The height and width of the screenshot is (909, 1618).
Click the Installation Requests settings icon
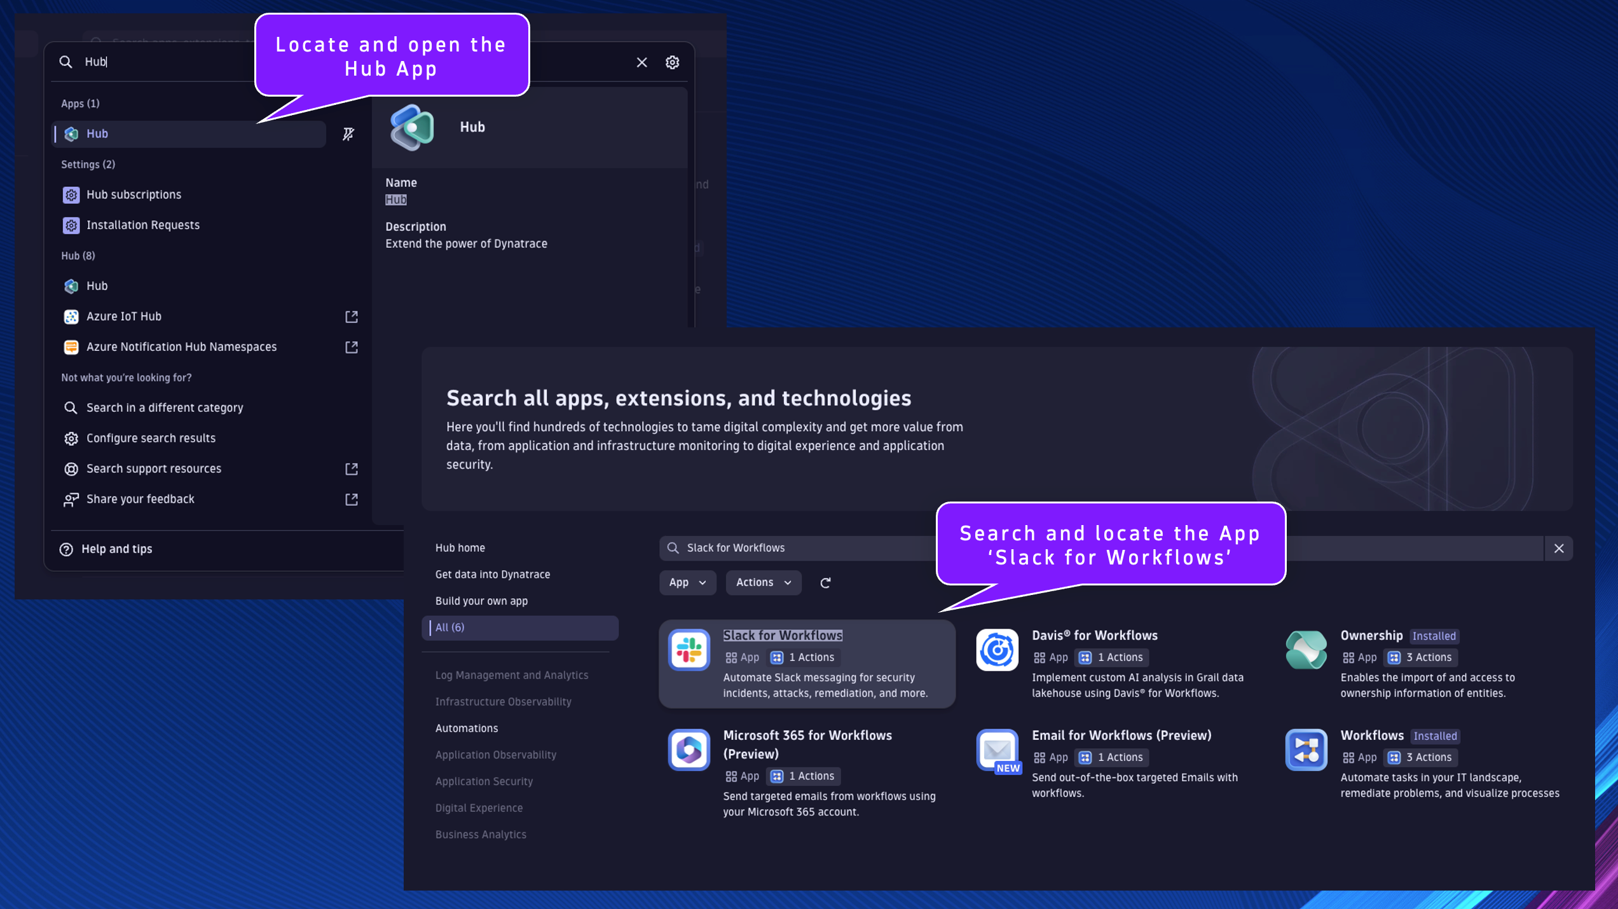tap(71, 225)
